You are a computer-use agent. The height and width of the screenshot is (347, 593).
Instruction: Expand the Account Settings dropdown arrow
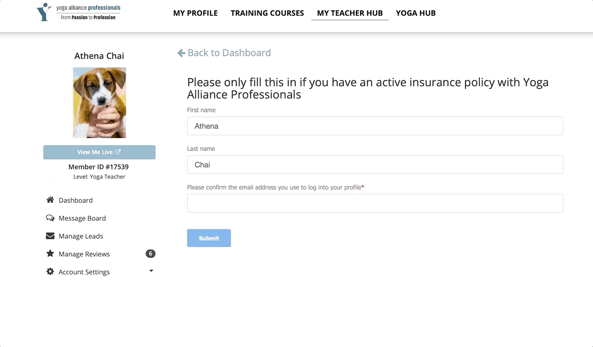(x=151, y=271)
